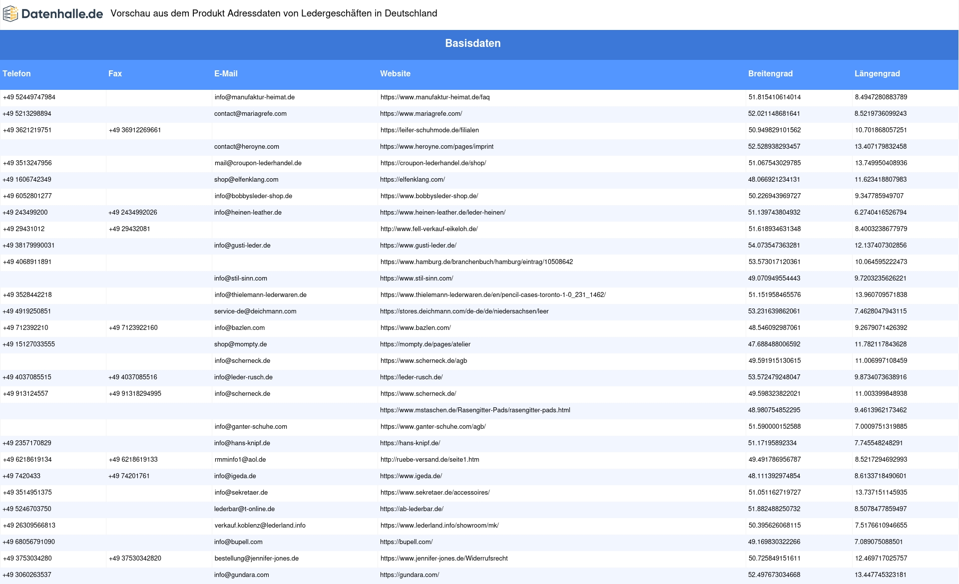
Task: Click phone number +49 29431012
Action: (x=23, y=229)
